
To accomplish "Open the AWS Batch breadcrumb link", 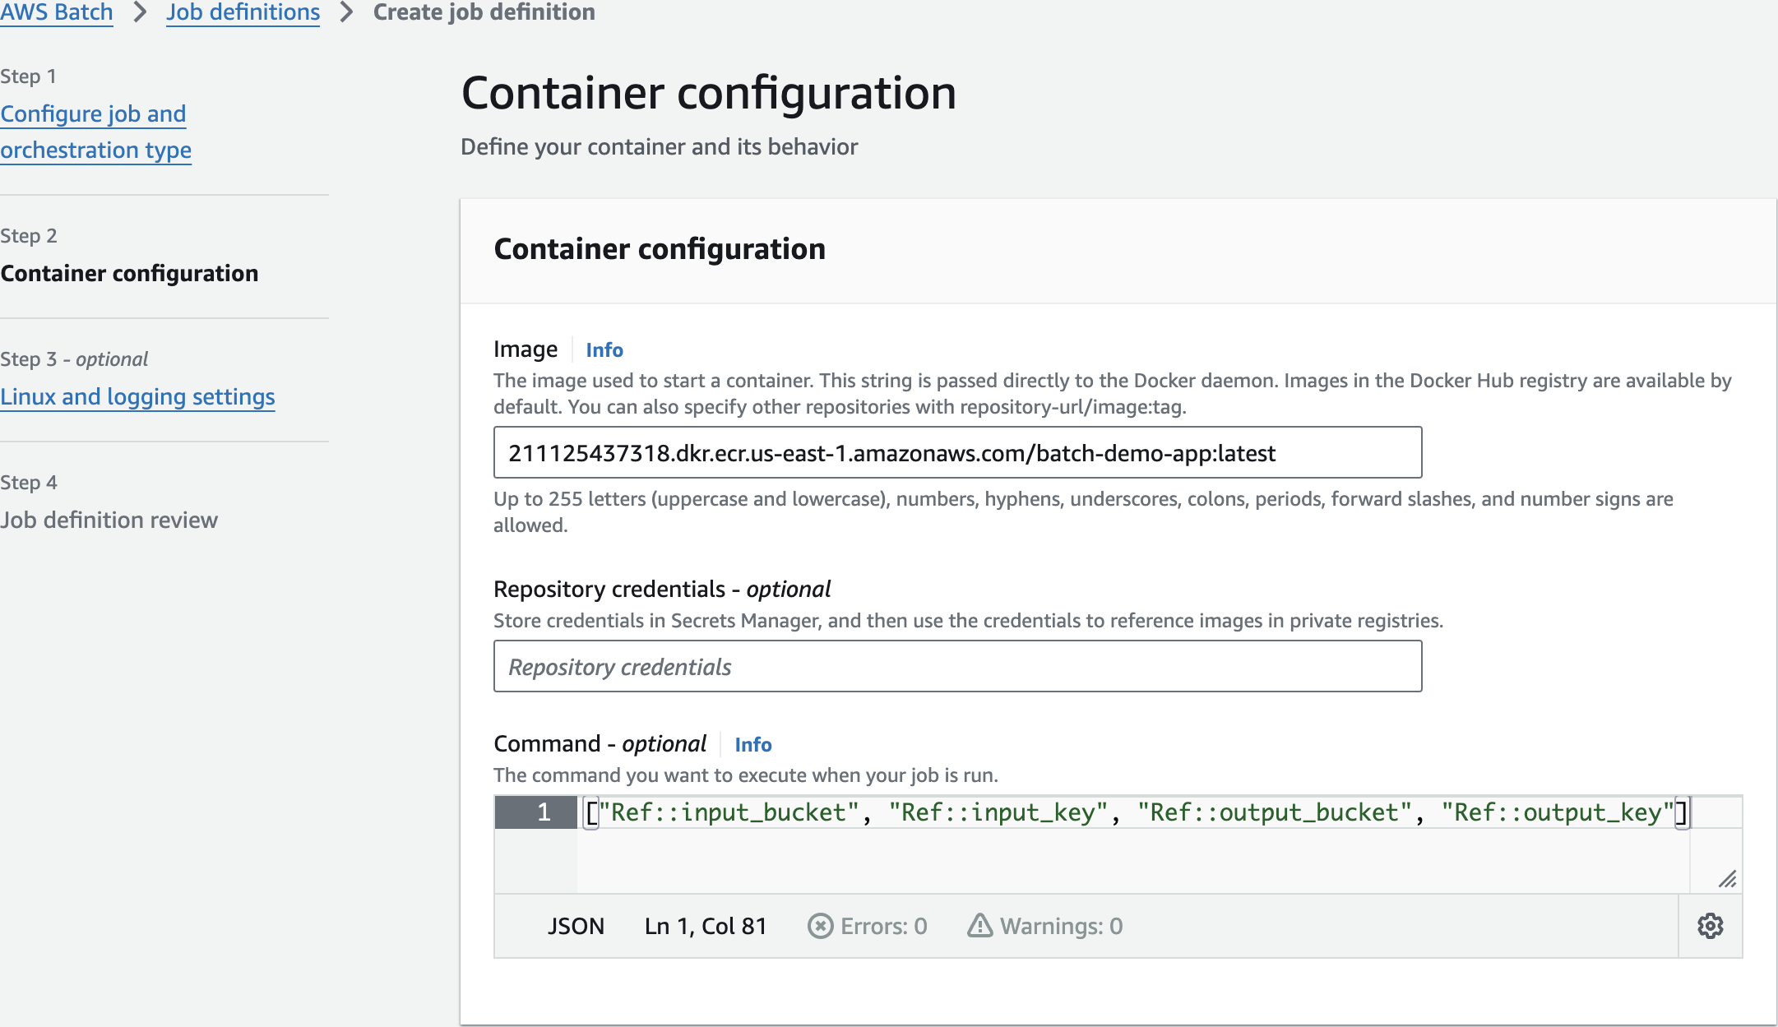I will (57, 12).
